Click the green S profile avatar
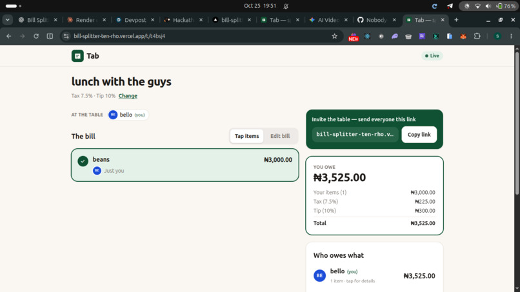This screenshot has height=292, width=520. [497, 36]
